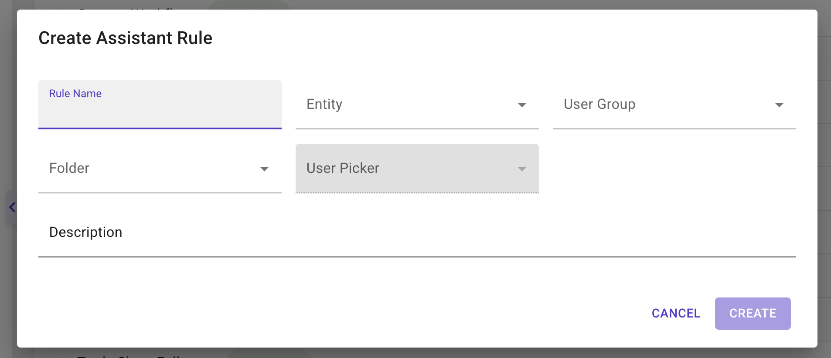The image size is (831, 358).
Task: Click the Folder placeholder label
Action: click(x=69, y=169)
